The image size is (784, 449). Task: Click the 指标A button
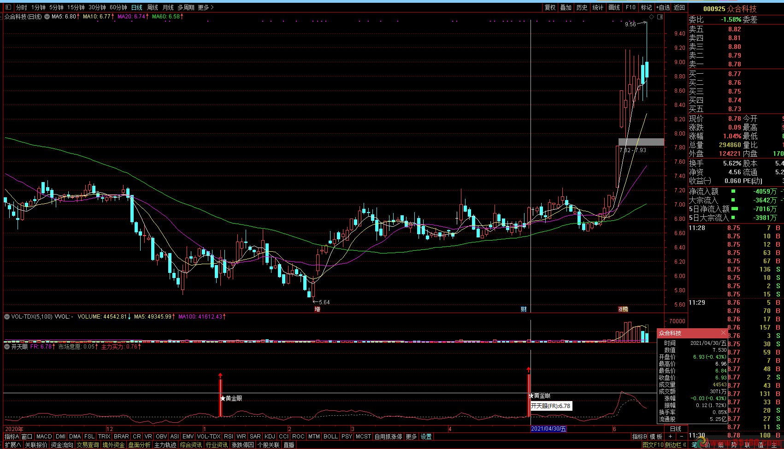pyautogui.click(x=12, y=437)
